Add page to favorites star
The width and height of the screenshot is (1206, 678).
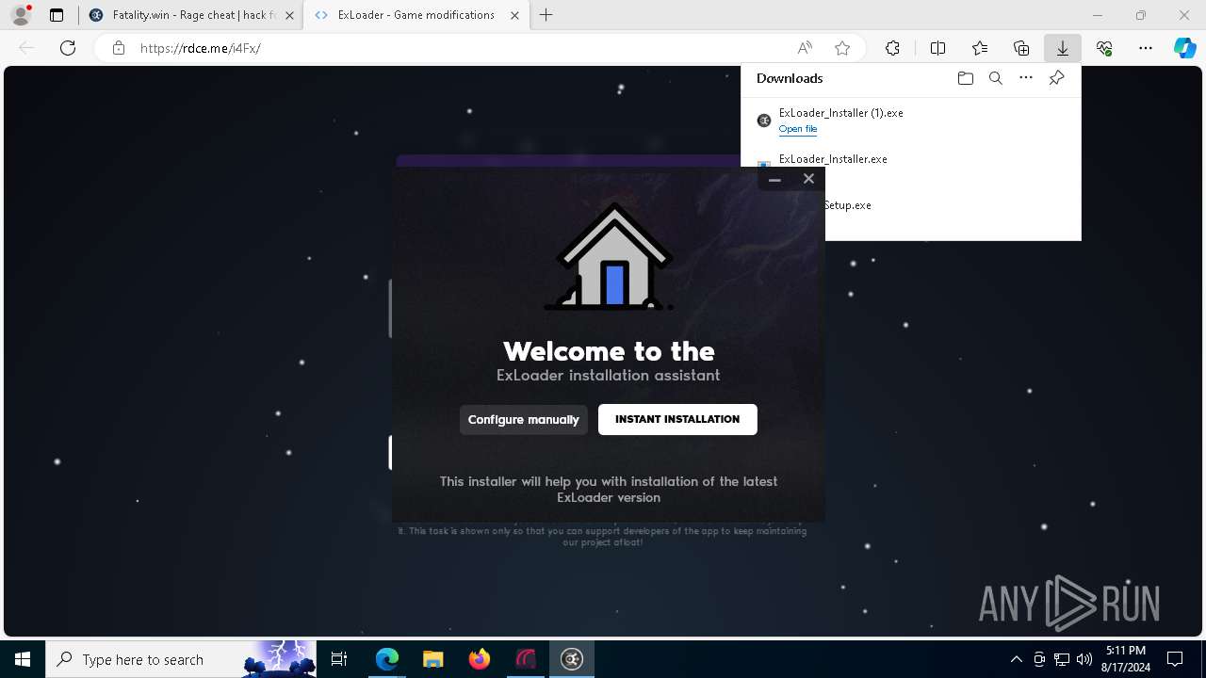click(x=842, y=48)
